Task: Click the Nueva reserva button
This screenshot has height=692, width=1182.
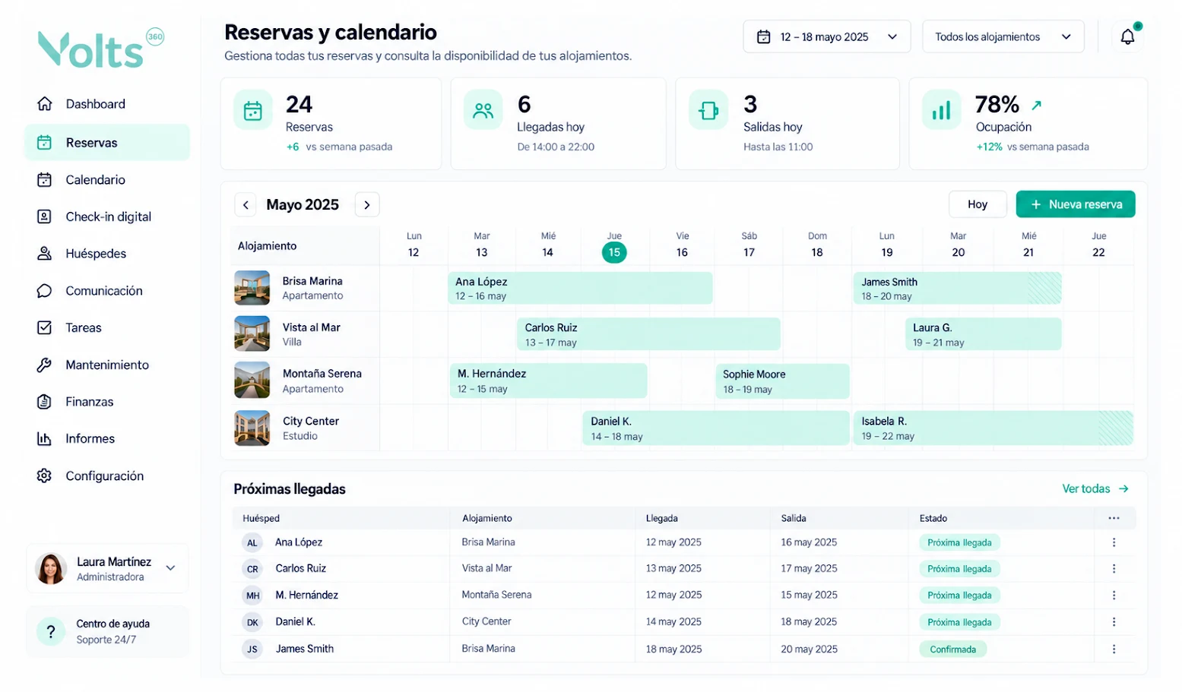Action: 1075,204
